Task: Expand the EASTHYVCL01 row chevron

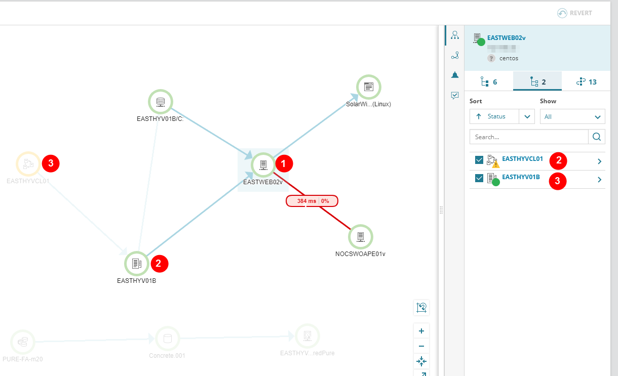Action: point(599,161)
